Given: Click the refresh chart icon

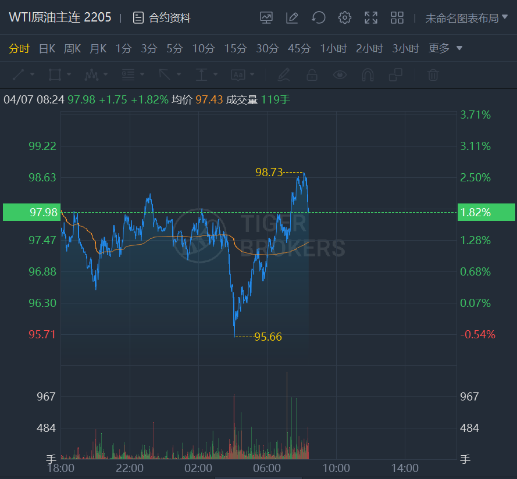Looking at the screenshot, I should click(318, 18).
